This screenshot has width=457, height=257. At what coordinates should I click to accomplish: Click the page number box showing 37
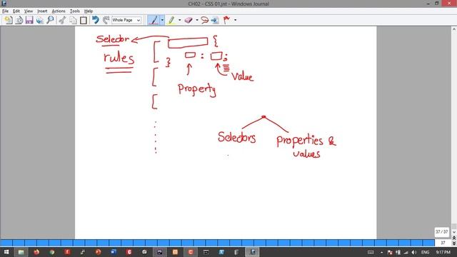443,243
